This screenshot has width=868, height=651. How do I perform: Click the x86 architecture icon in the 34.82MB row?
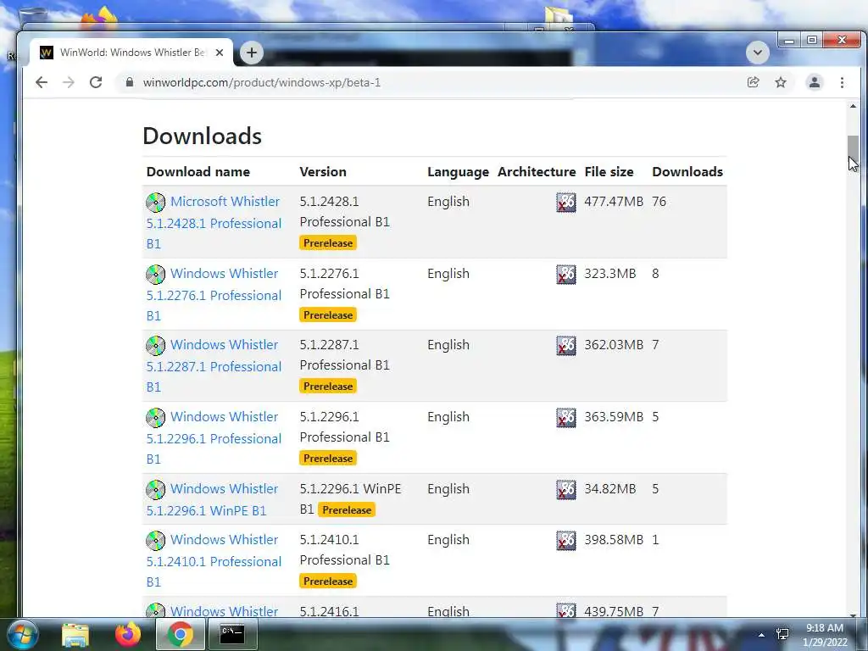click(565, 489)
